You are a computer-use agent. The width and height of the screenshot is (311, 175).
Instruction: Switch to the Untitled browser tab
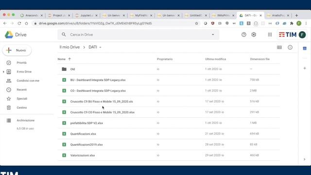click(x=196, y=15)
